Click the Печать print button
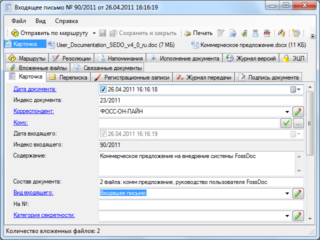Screen dimensions: 320x240 198,33
